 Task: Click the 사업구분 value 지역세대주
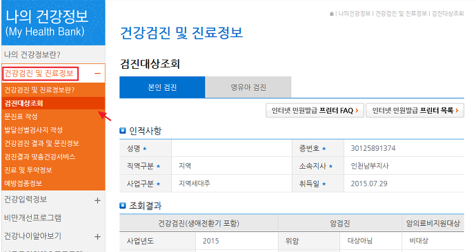195,184
